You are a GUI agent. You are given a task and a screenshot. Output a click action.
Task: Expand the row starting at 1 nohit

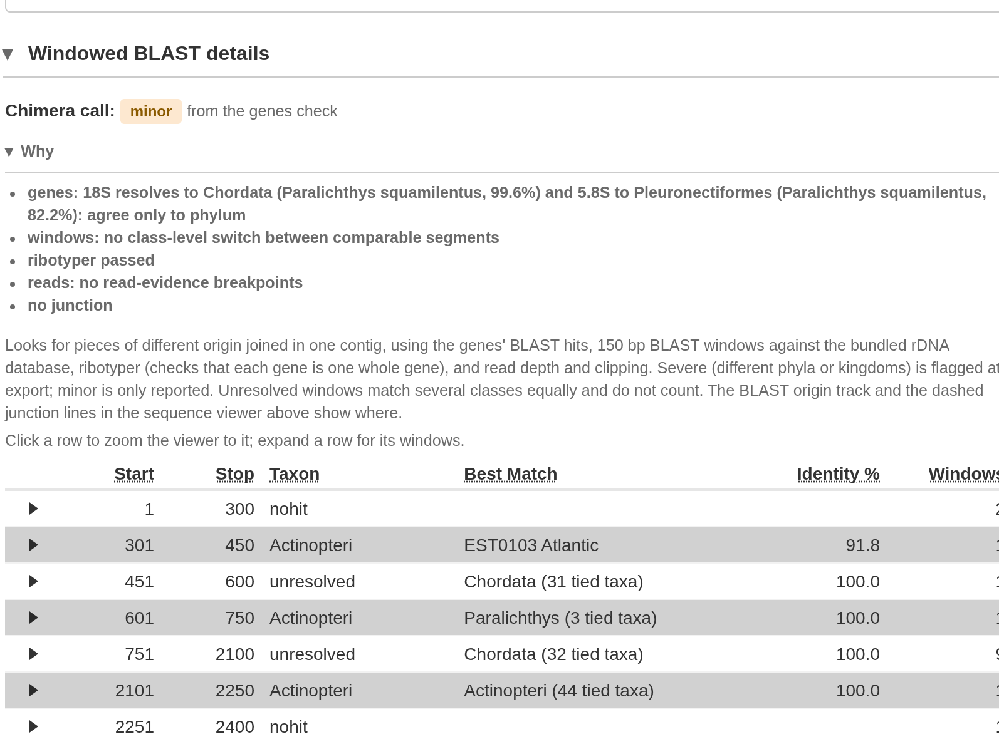[x=34, y=509]
